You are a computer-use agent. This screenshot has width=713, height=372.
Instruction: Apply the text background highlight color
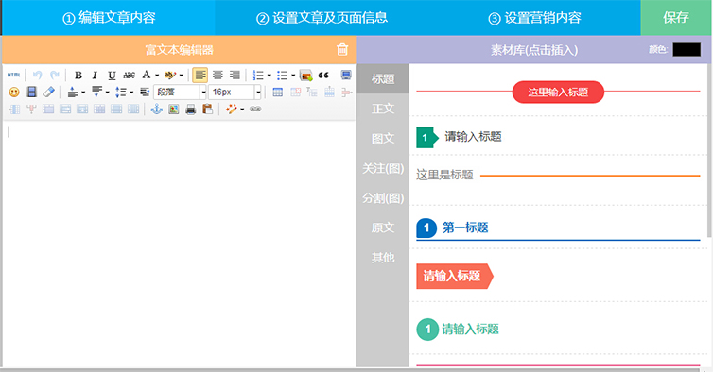170,75
